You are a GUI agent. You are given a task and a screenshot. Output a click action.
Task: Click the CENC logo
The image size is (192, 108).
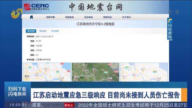(x=37, y=7)
